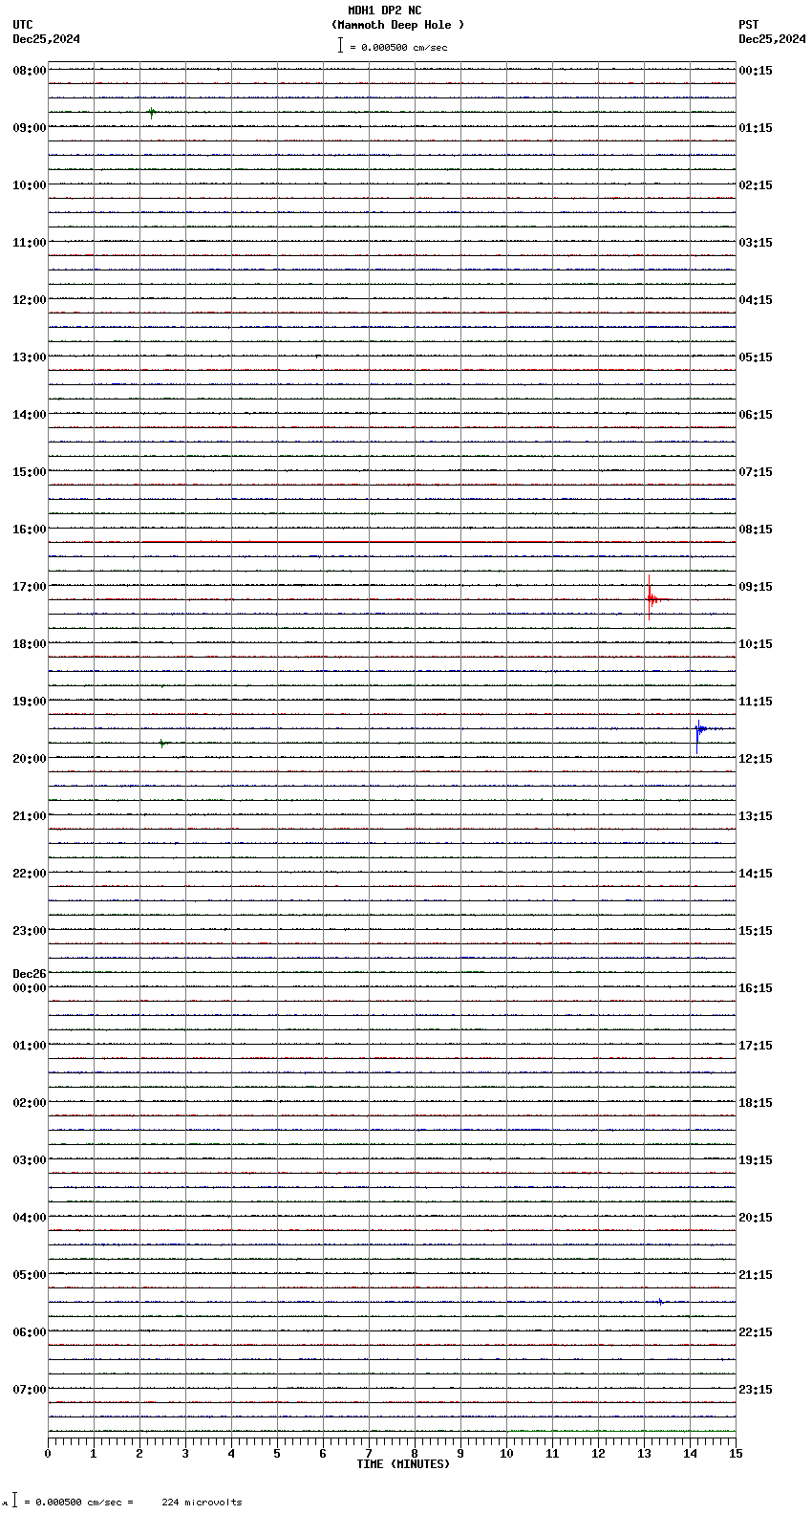Click the station title MDH1 DP2 NC
This screenshot has width=812, height=1514.
[x=384, y=11]
